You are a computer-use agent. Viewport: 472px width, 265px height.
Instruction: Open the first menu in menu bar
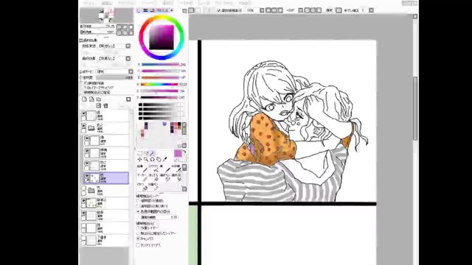pyautogui.click(x=88, y=3)
